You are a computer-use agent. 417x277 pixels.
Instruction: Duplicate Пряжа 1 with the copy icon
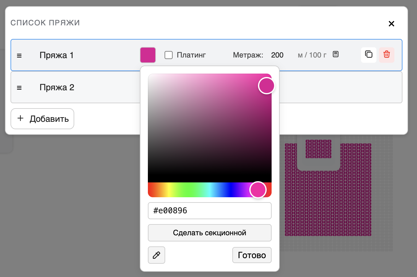click(369, 55)
